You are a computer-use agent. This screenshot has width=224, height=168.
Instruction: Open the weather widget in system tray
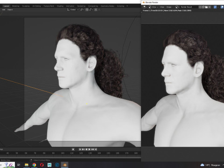(210, 165)
